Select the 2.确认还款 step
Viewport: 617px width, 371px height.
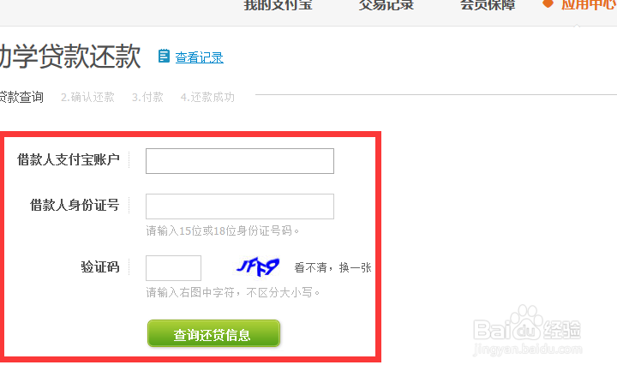[x=87, y=97]
